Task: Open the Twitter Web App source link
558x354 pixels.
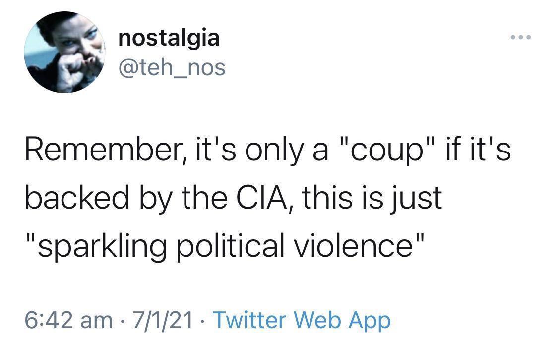Action: tap(302, 320)
